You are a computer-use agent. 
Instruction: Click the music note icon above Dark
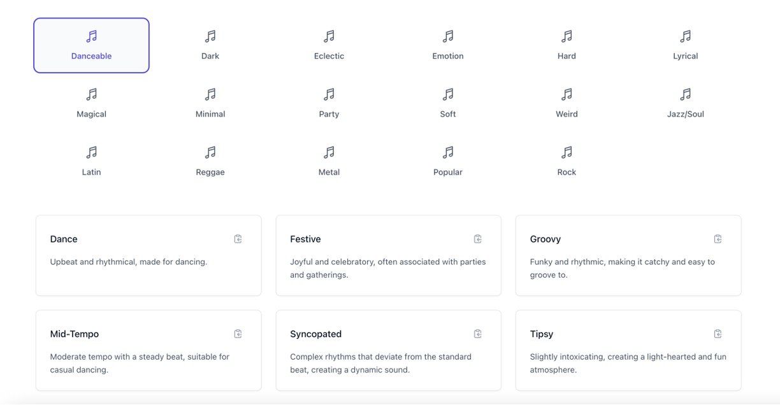click(x=210, y=36)
